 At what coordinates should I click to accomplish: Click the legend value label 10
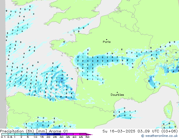[x=35, y=137]
